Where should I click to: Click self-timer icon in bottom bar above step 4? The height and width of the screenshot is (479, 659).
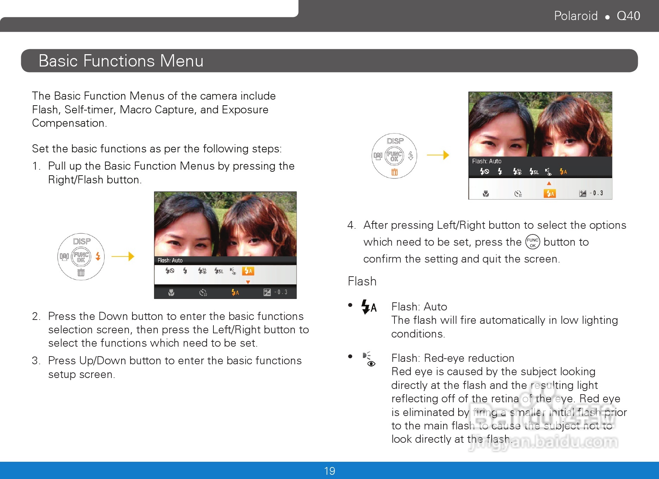click(518, 194)
